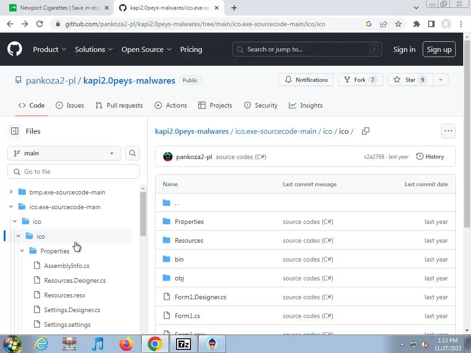
Task: Switch to the Security tab
Action: [261, 105]
